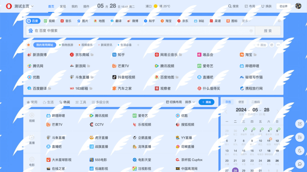Viewport: 307px width, 172px height.
Task: Switch to the 发现 tab
Action: pos(63,7)
